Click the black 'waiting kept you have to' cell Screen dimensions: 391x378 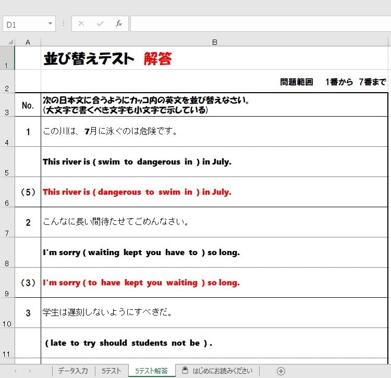[214, 253]
